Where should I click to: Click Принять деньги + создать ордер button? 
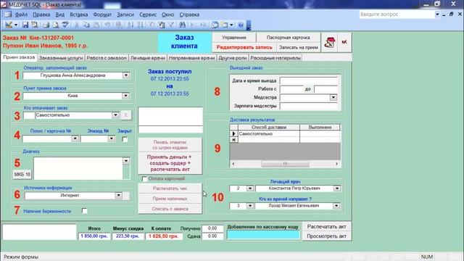point(170,163)
